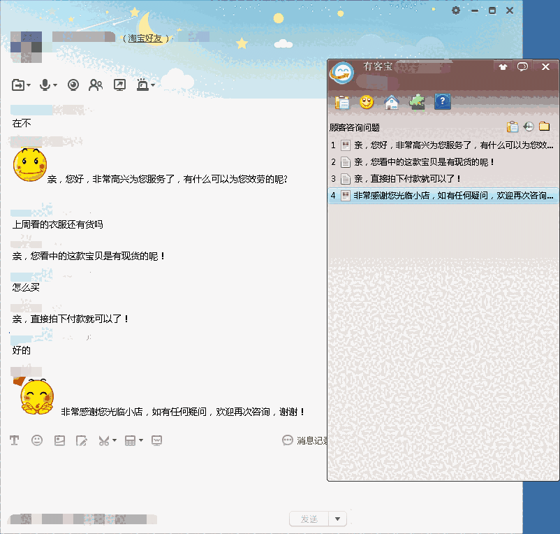Open 消息记录 message history

305,440
